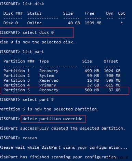Click the 'list disk' command text

click(33, 4)
